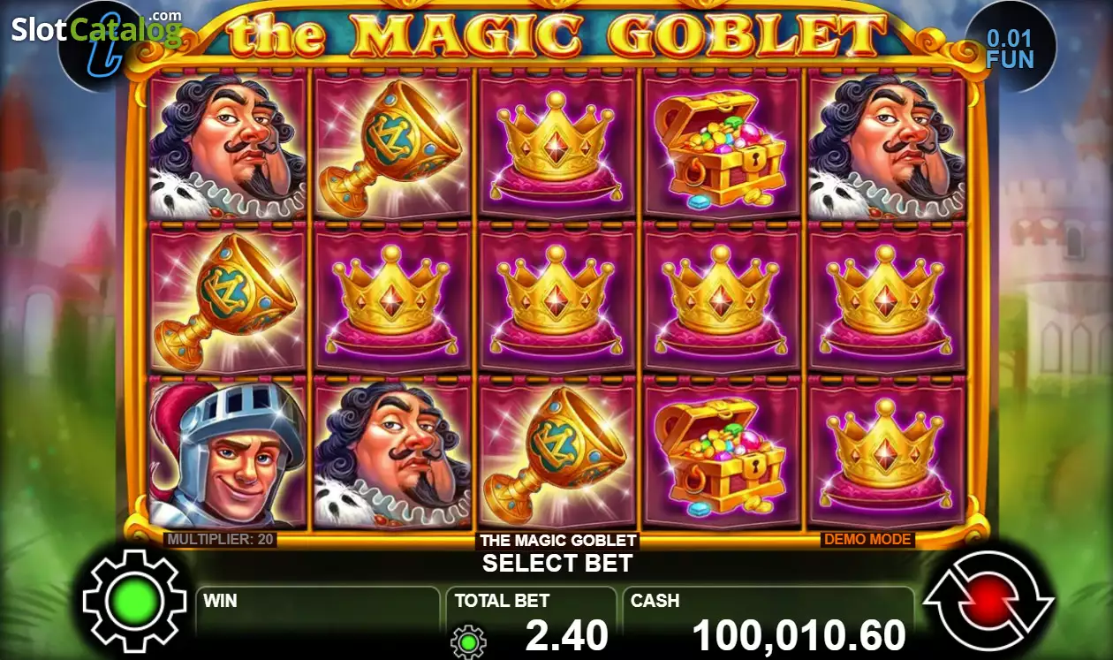Viewport: 1113px width, 660px height.
Task: Click the Demo Mode label
Action: [867, 538]
